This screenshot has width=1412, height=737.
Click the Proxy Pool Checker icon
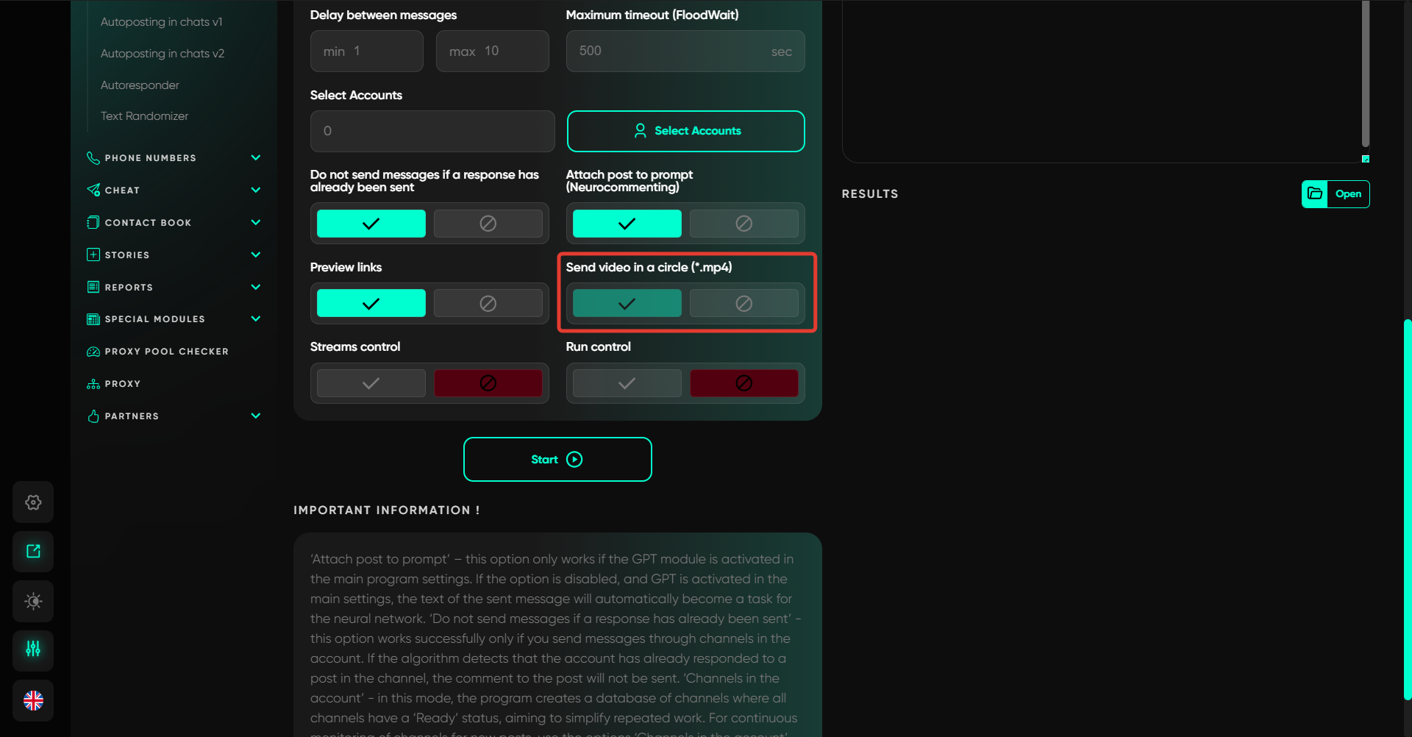[x=93, y=352]
